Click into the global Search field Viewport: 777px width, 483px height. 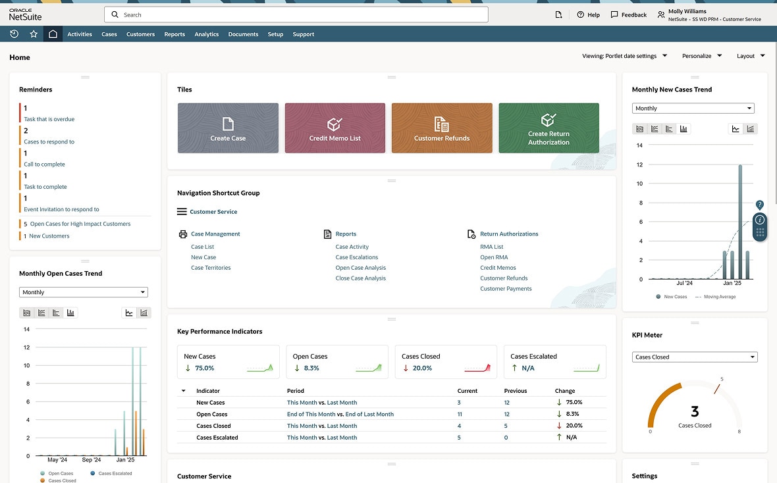[x=296, y=14]
